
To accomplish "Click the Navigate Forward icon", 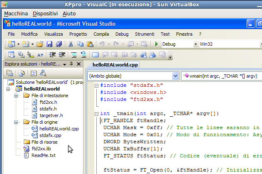I will [x=144, y=44].
